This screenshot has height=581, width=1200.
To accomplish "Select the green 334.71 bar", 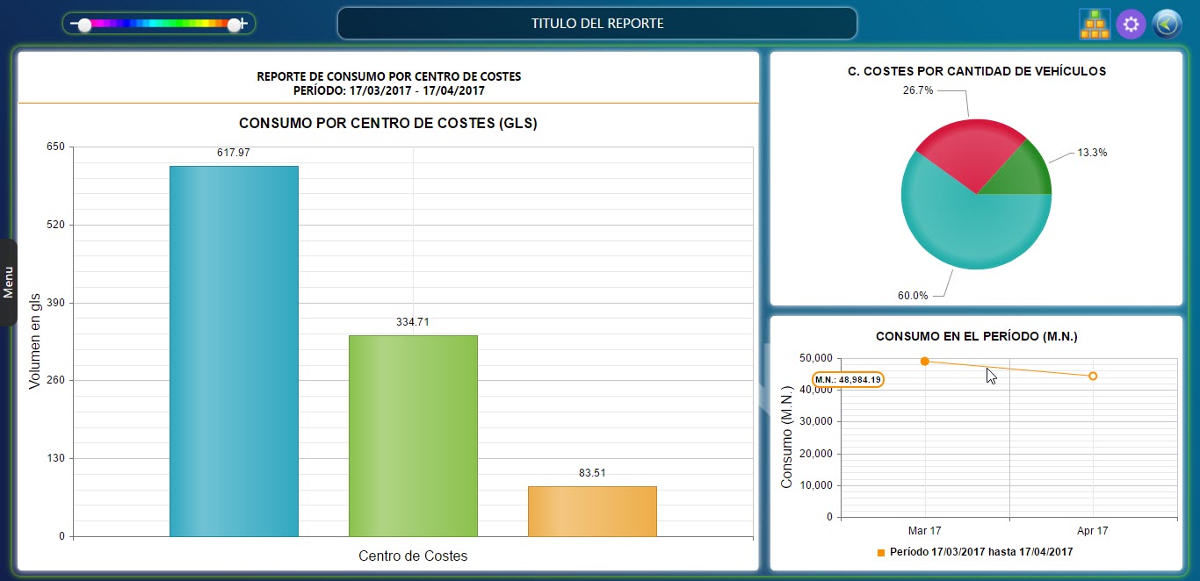I will 413,435.
